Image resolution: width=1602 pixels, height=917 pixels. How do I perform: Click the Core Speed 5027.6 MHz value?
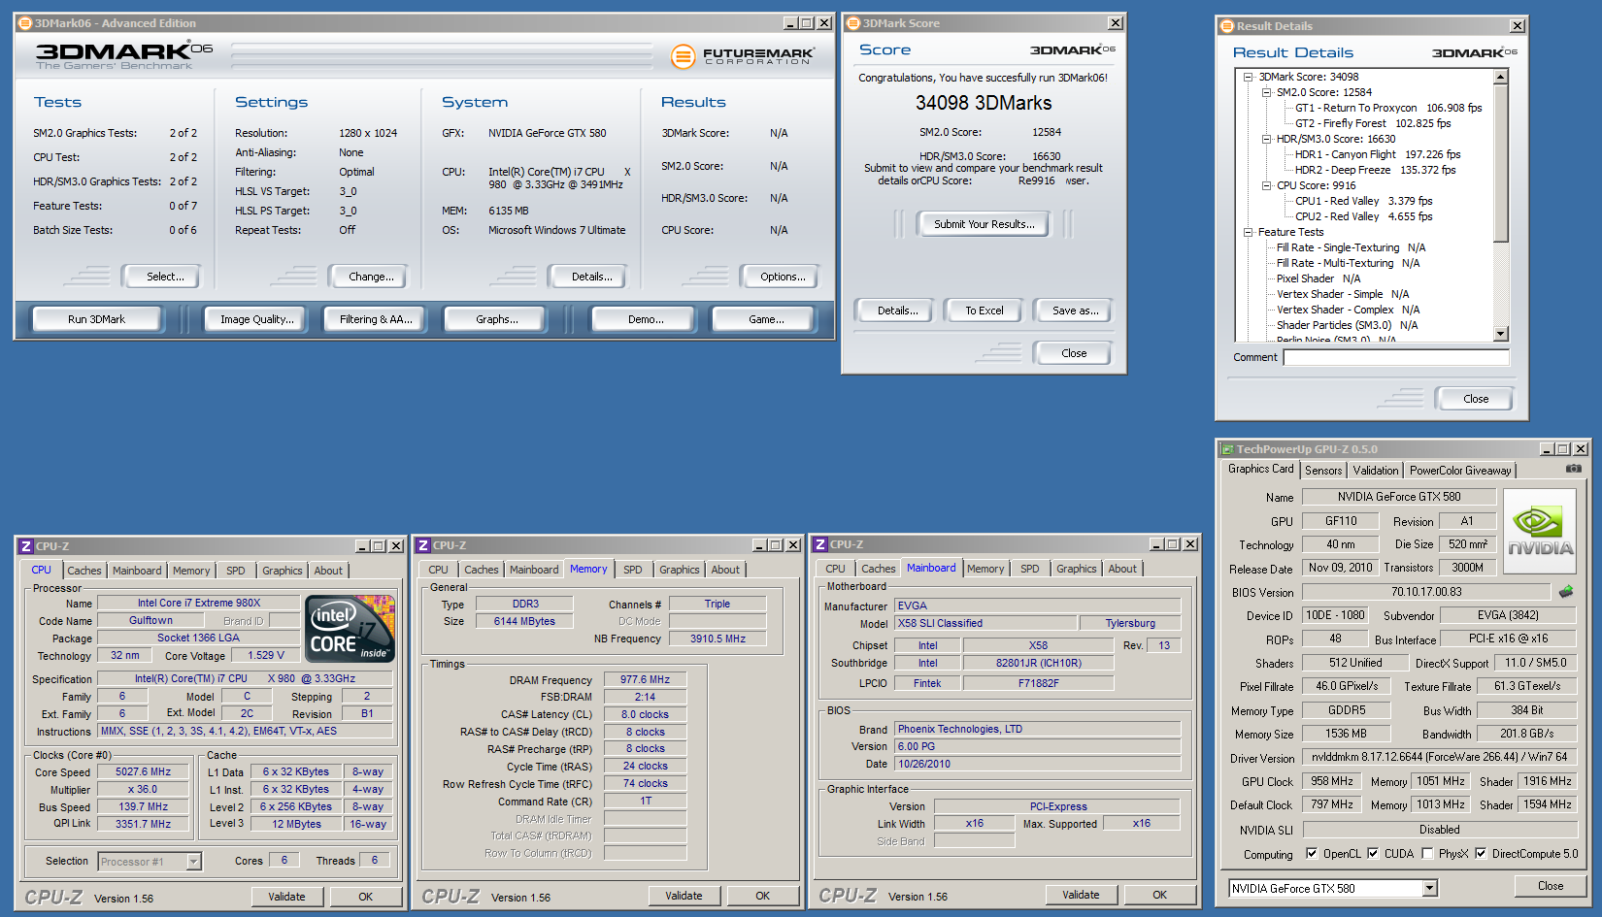click(143, 772)
